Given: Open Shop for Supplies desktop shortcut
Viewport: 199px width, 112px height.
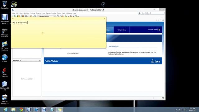Looking at the screenshot, I should [x=5, y=99].
